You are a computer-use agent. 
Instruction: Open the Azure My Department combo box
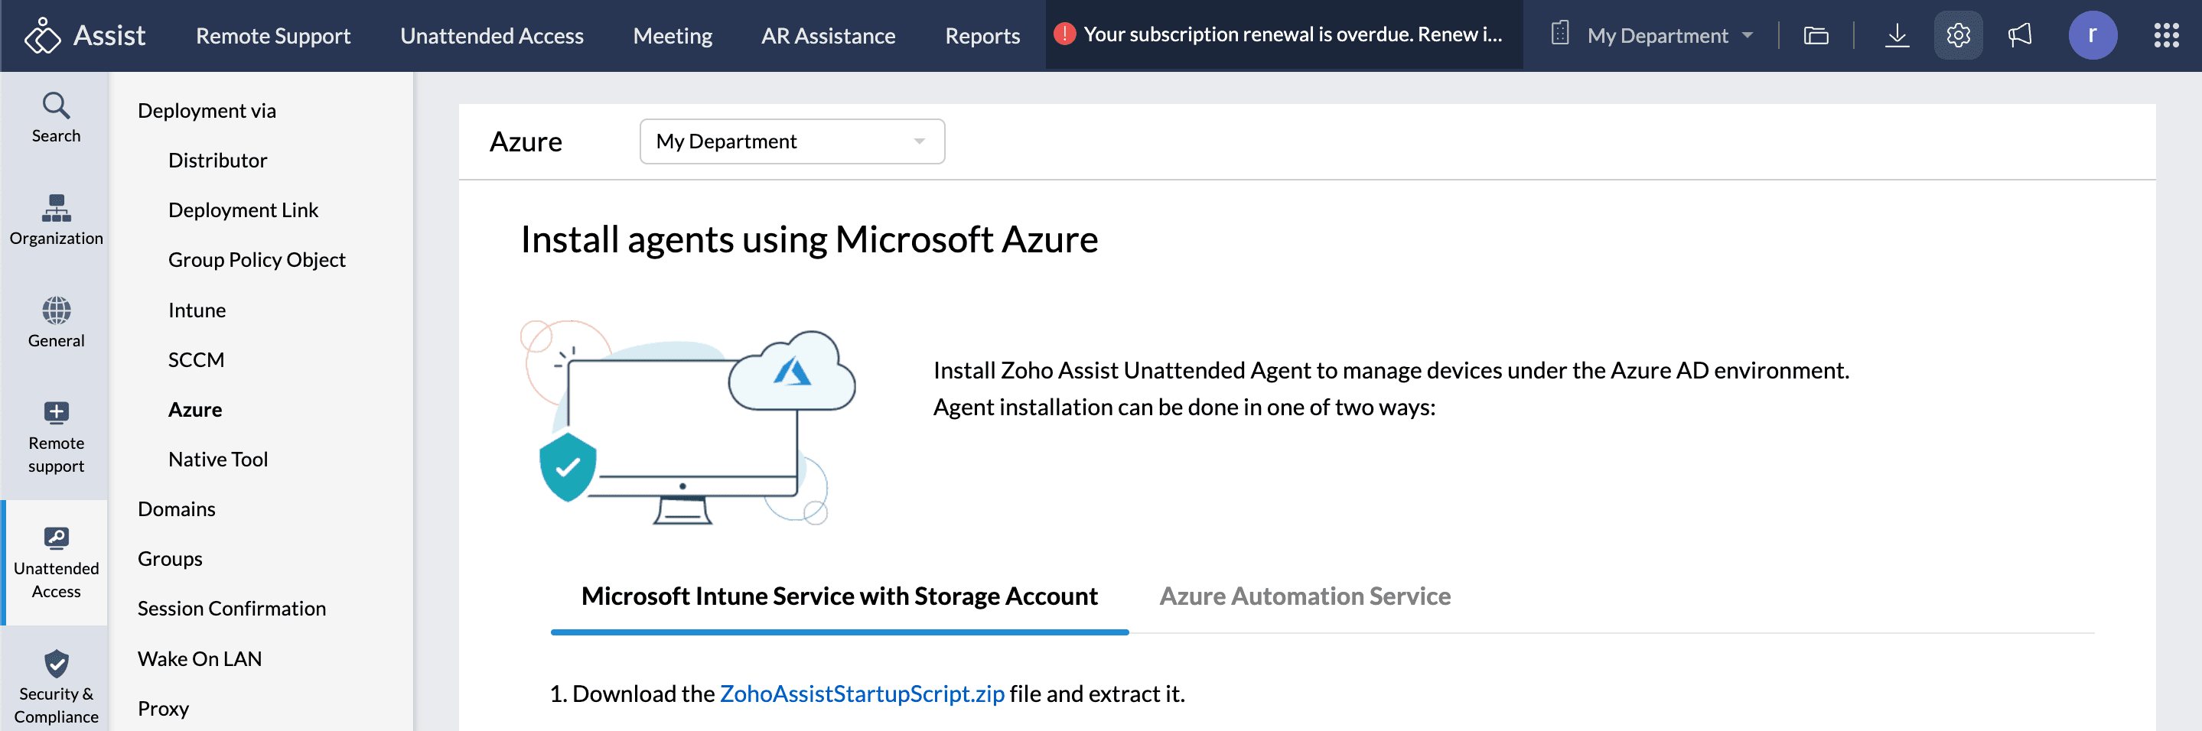pyautogui.click(x=792, y=141)
